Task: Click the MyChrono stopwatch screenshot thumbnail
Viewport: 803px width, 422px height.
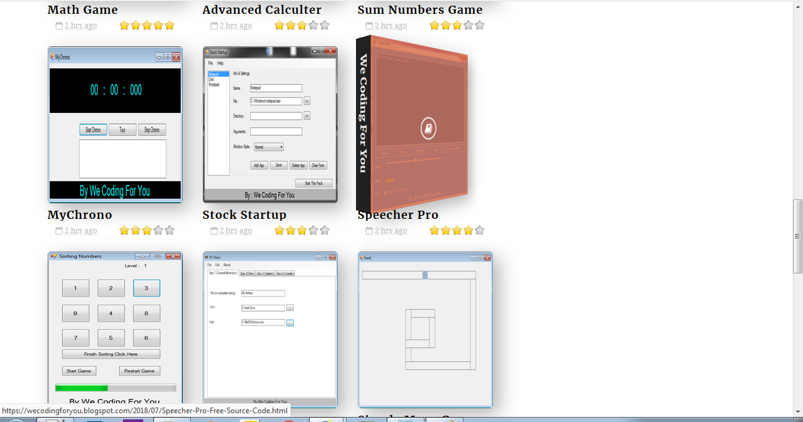Action: tap(115, 124)
